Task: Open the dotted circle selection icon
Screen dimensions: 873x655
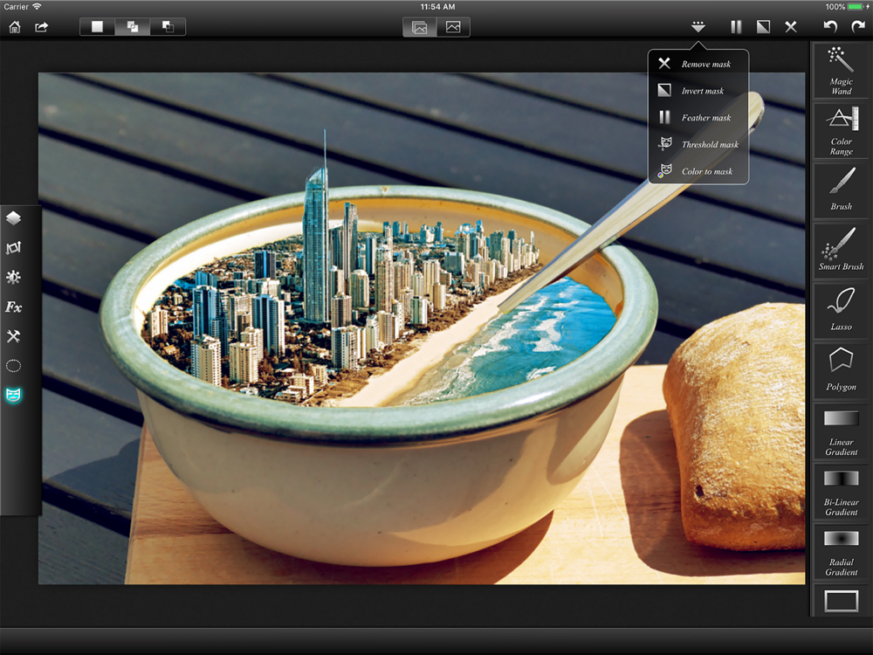Action: point(13,365)
